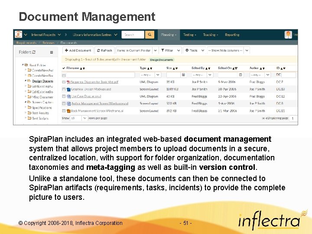Sort Edited By column ascending arrow
Screen dimensions: 312x234
207,68
